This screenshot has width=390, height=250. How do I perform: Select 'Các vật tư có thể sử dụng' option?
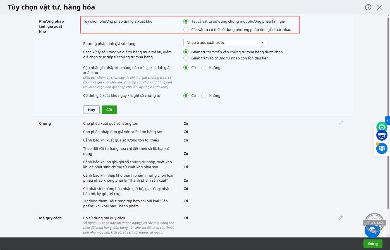tap(186, 30)
